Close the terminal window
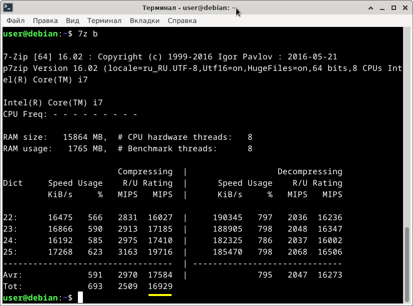 pyautogui.click(x=406, y=8)
